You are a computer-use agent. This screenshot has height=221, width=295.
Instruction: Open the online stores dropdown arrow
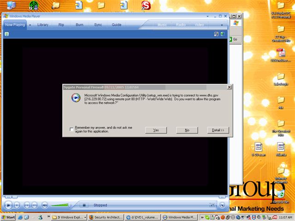[222, 25]
